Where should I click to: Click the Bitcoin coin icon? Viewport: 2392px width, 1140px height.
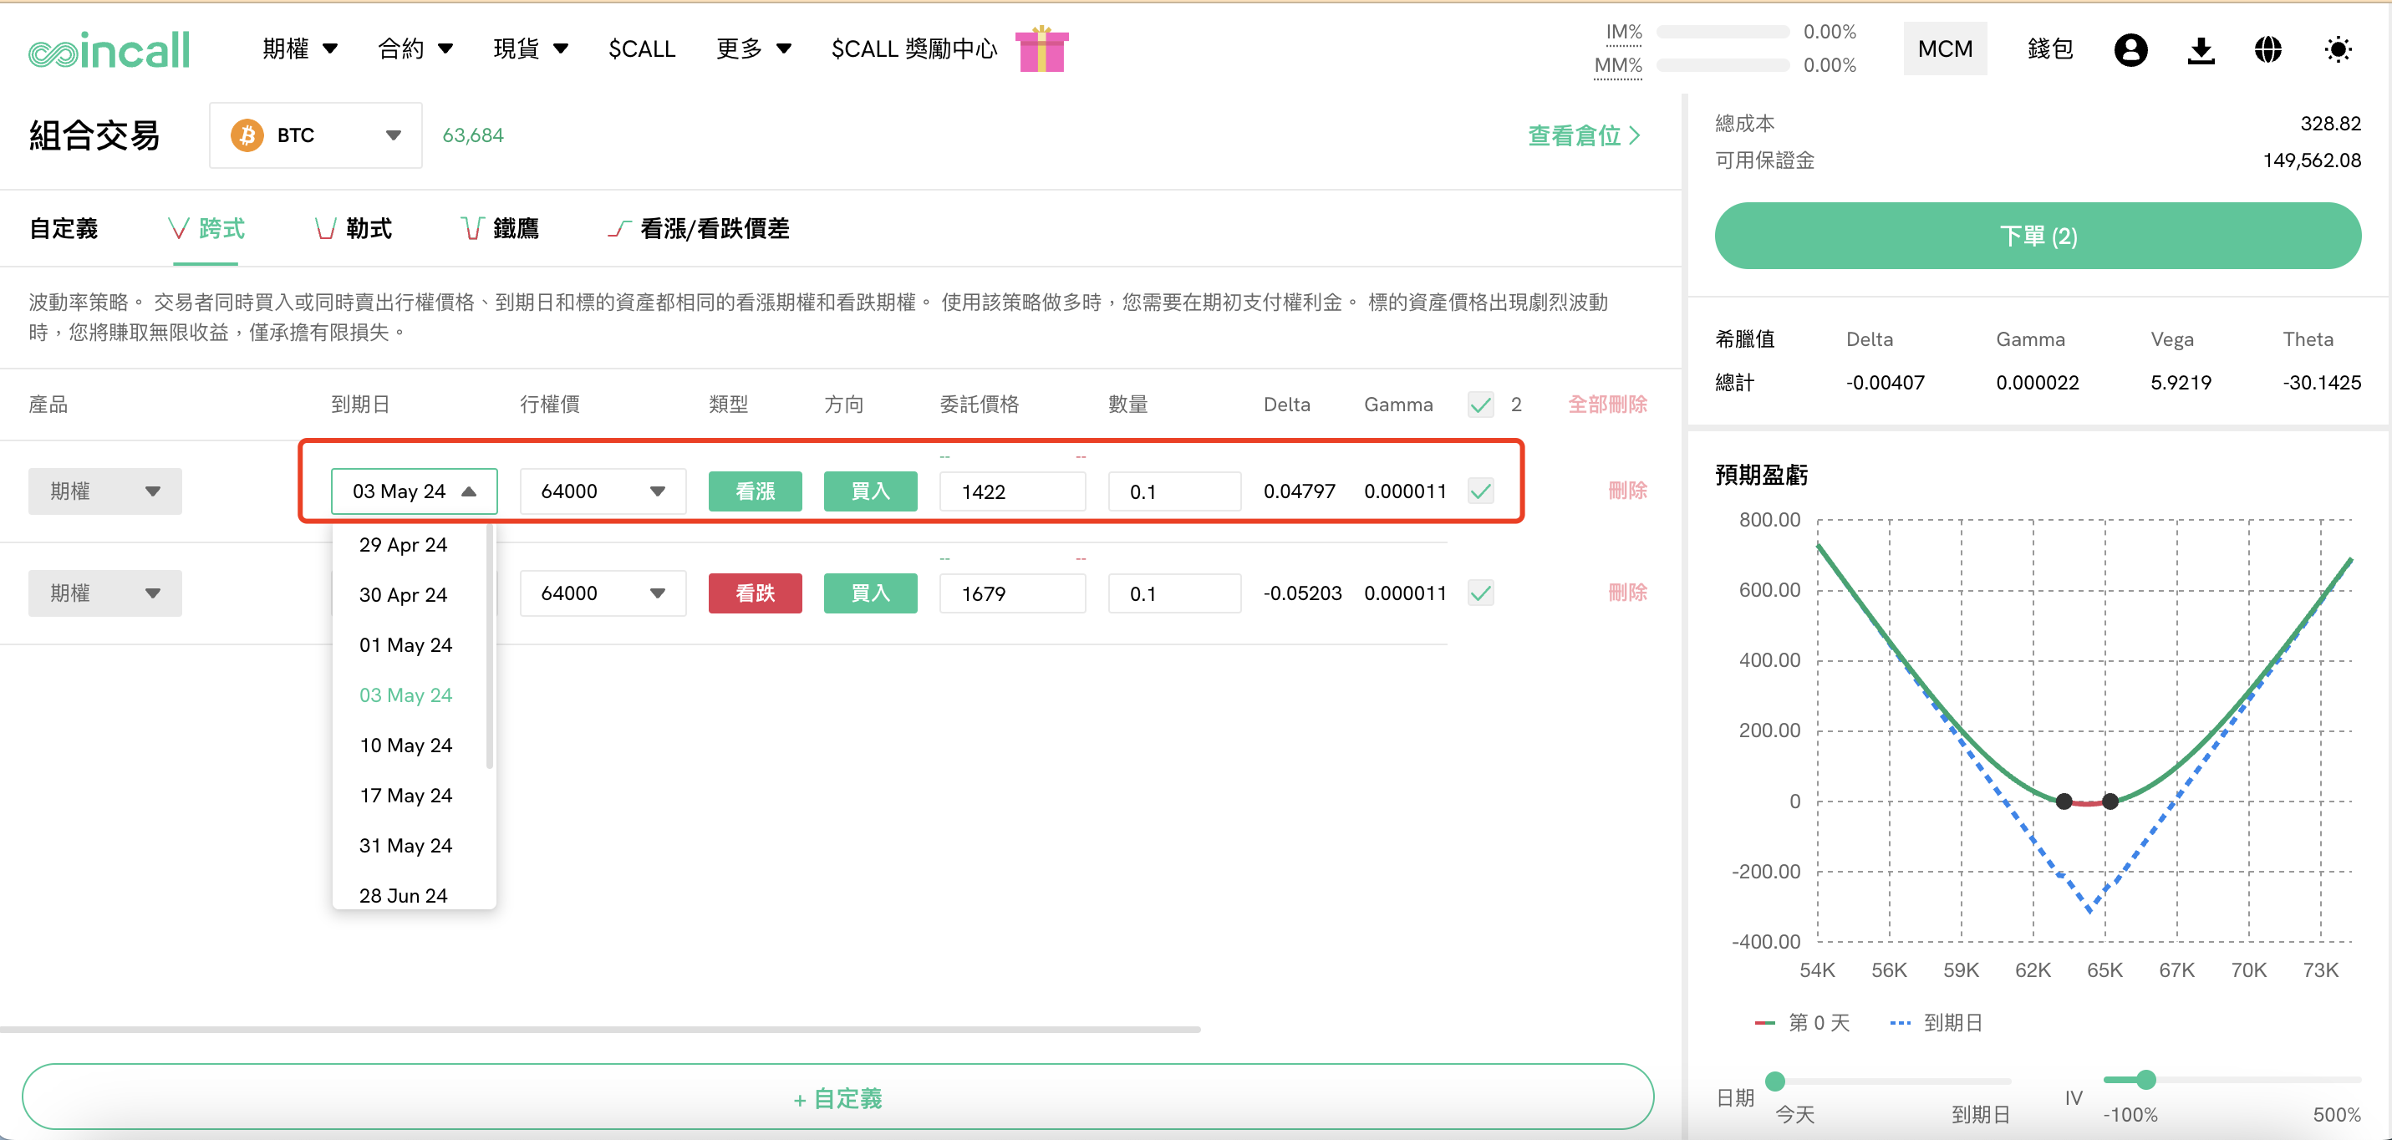(247, 135)
